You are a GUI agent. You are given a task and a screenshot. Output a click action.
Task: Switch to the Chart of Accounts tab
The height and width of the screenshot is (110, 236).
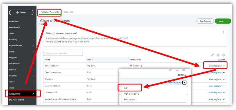(50, 12)
